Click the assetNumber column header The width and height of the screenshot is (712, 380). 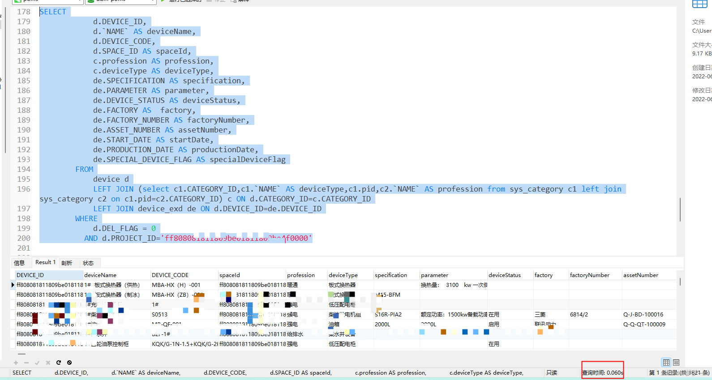649,275
